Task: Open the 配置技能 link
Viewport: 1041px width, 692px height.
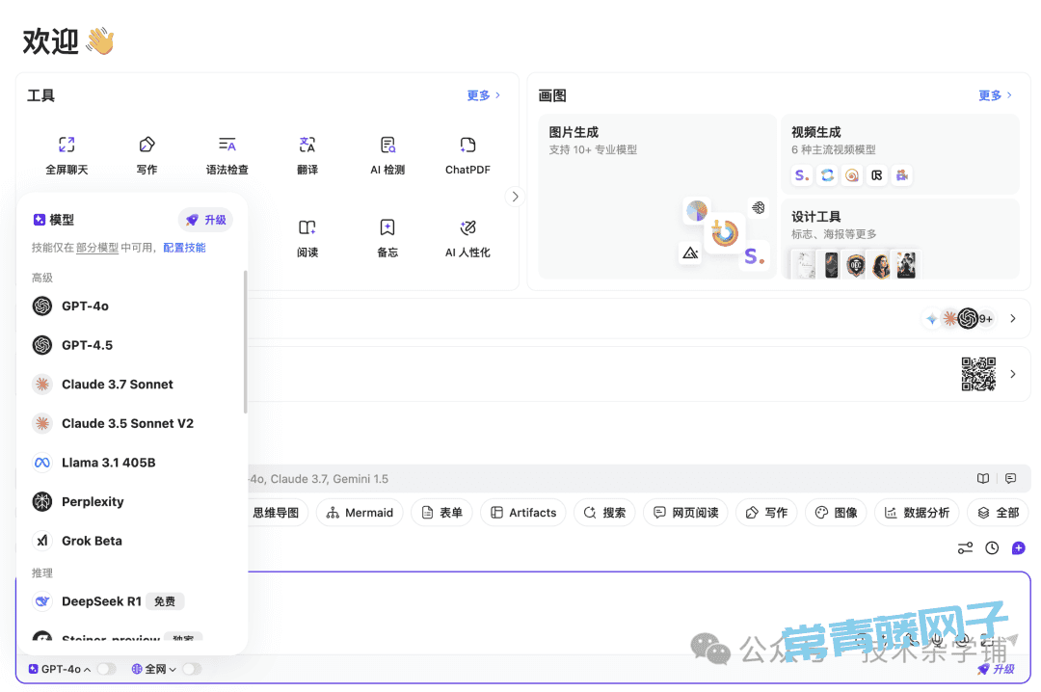Action: (184, 248)
